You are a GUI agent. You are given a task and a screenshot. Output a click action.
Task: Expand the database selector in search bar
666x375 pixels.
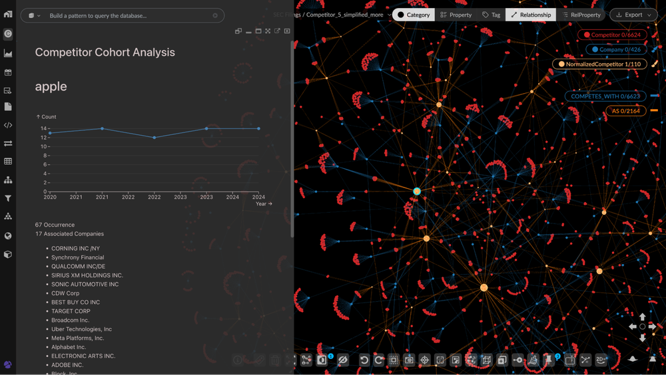tap(35, 15)
